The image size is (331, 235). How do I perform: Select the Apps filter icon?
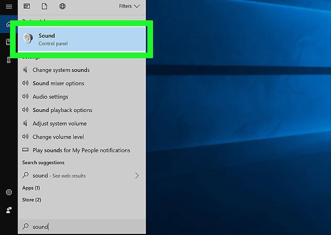click(x=27, y=6)
